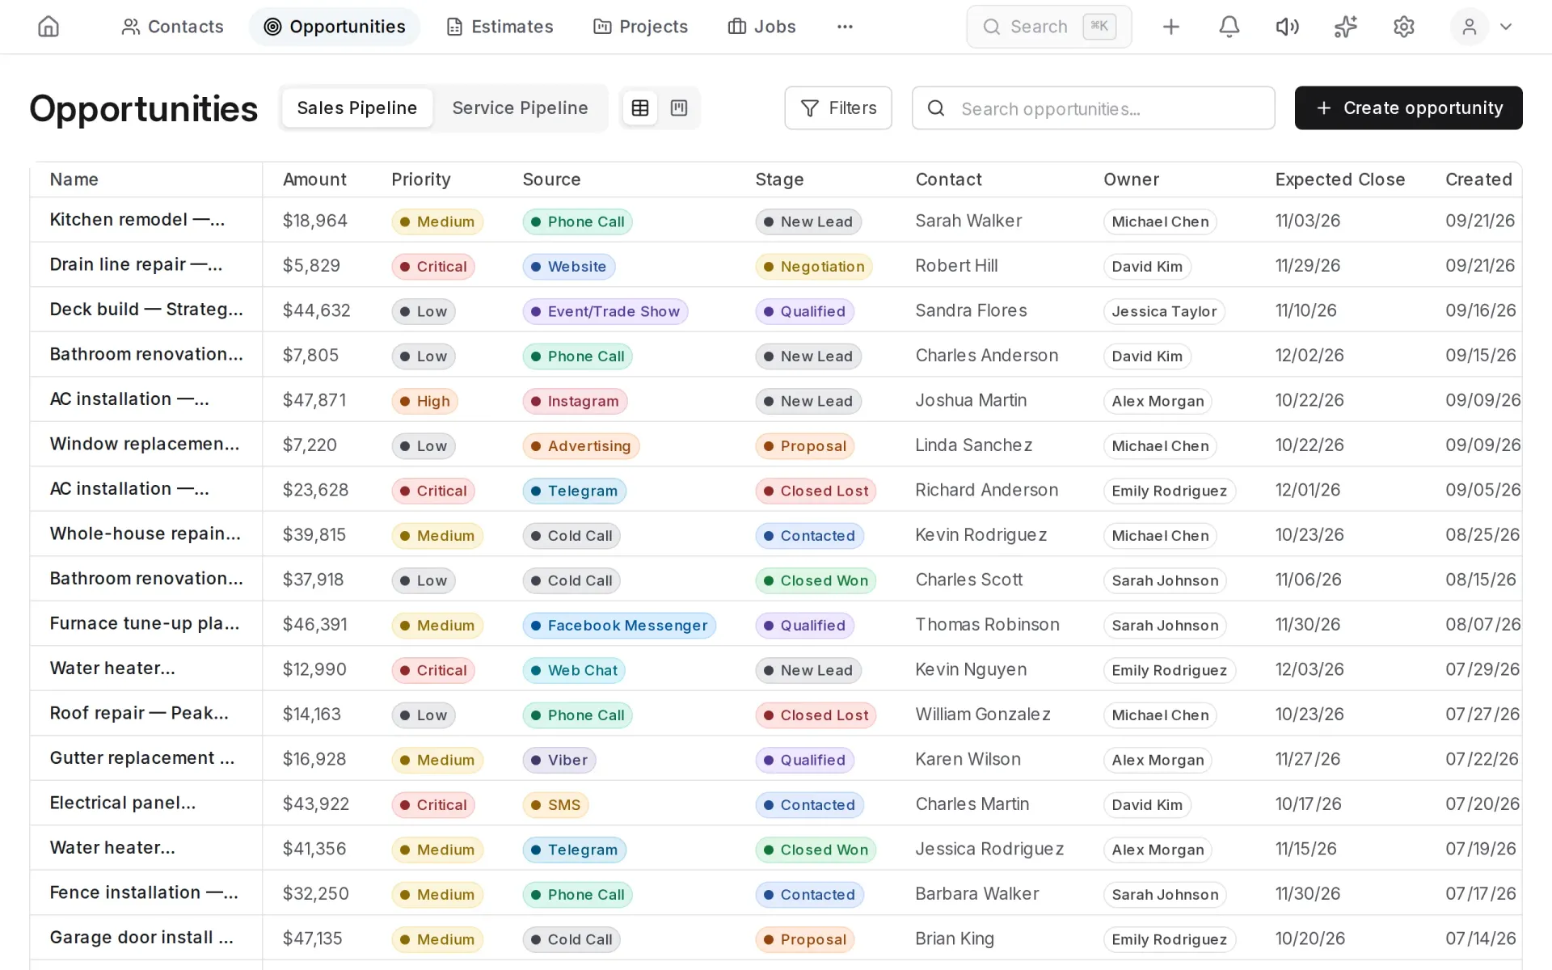Click the Negotiation stage badge
This screenshot has height=970, width=1552.
click(813, 267)
